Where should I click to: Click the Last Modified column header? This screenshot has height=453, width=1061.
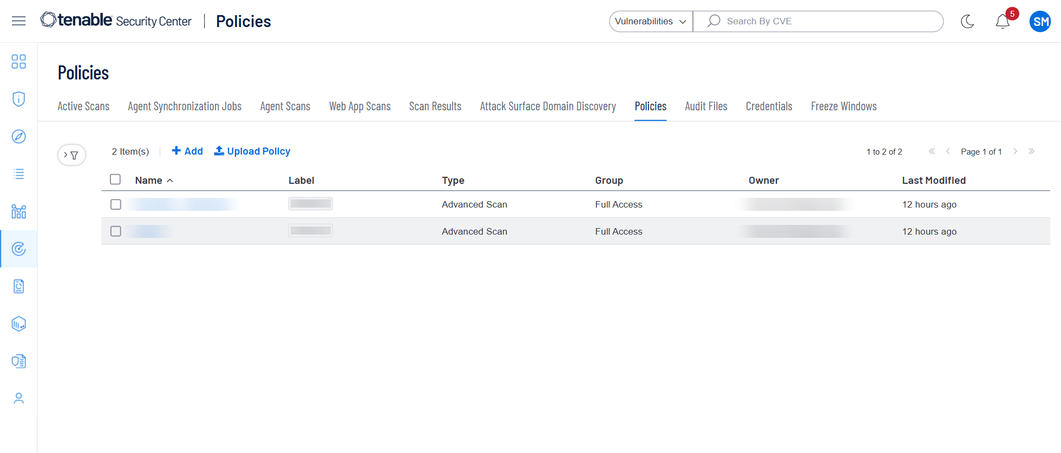(934, 181)
